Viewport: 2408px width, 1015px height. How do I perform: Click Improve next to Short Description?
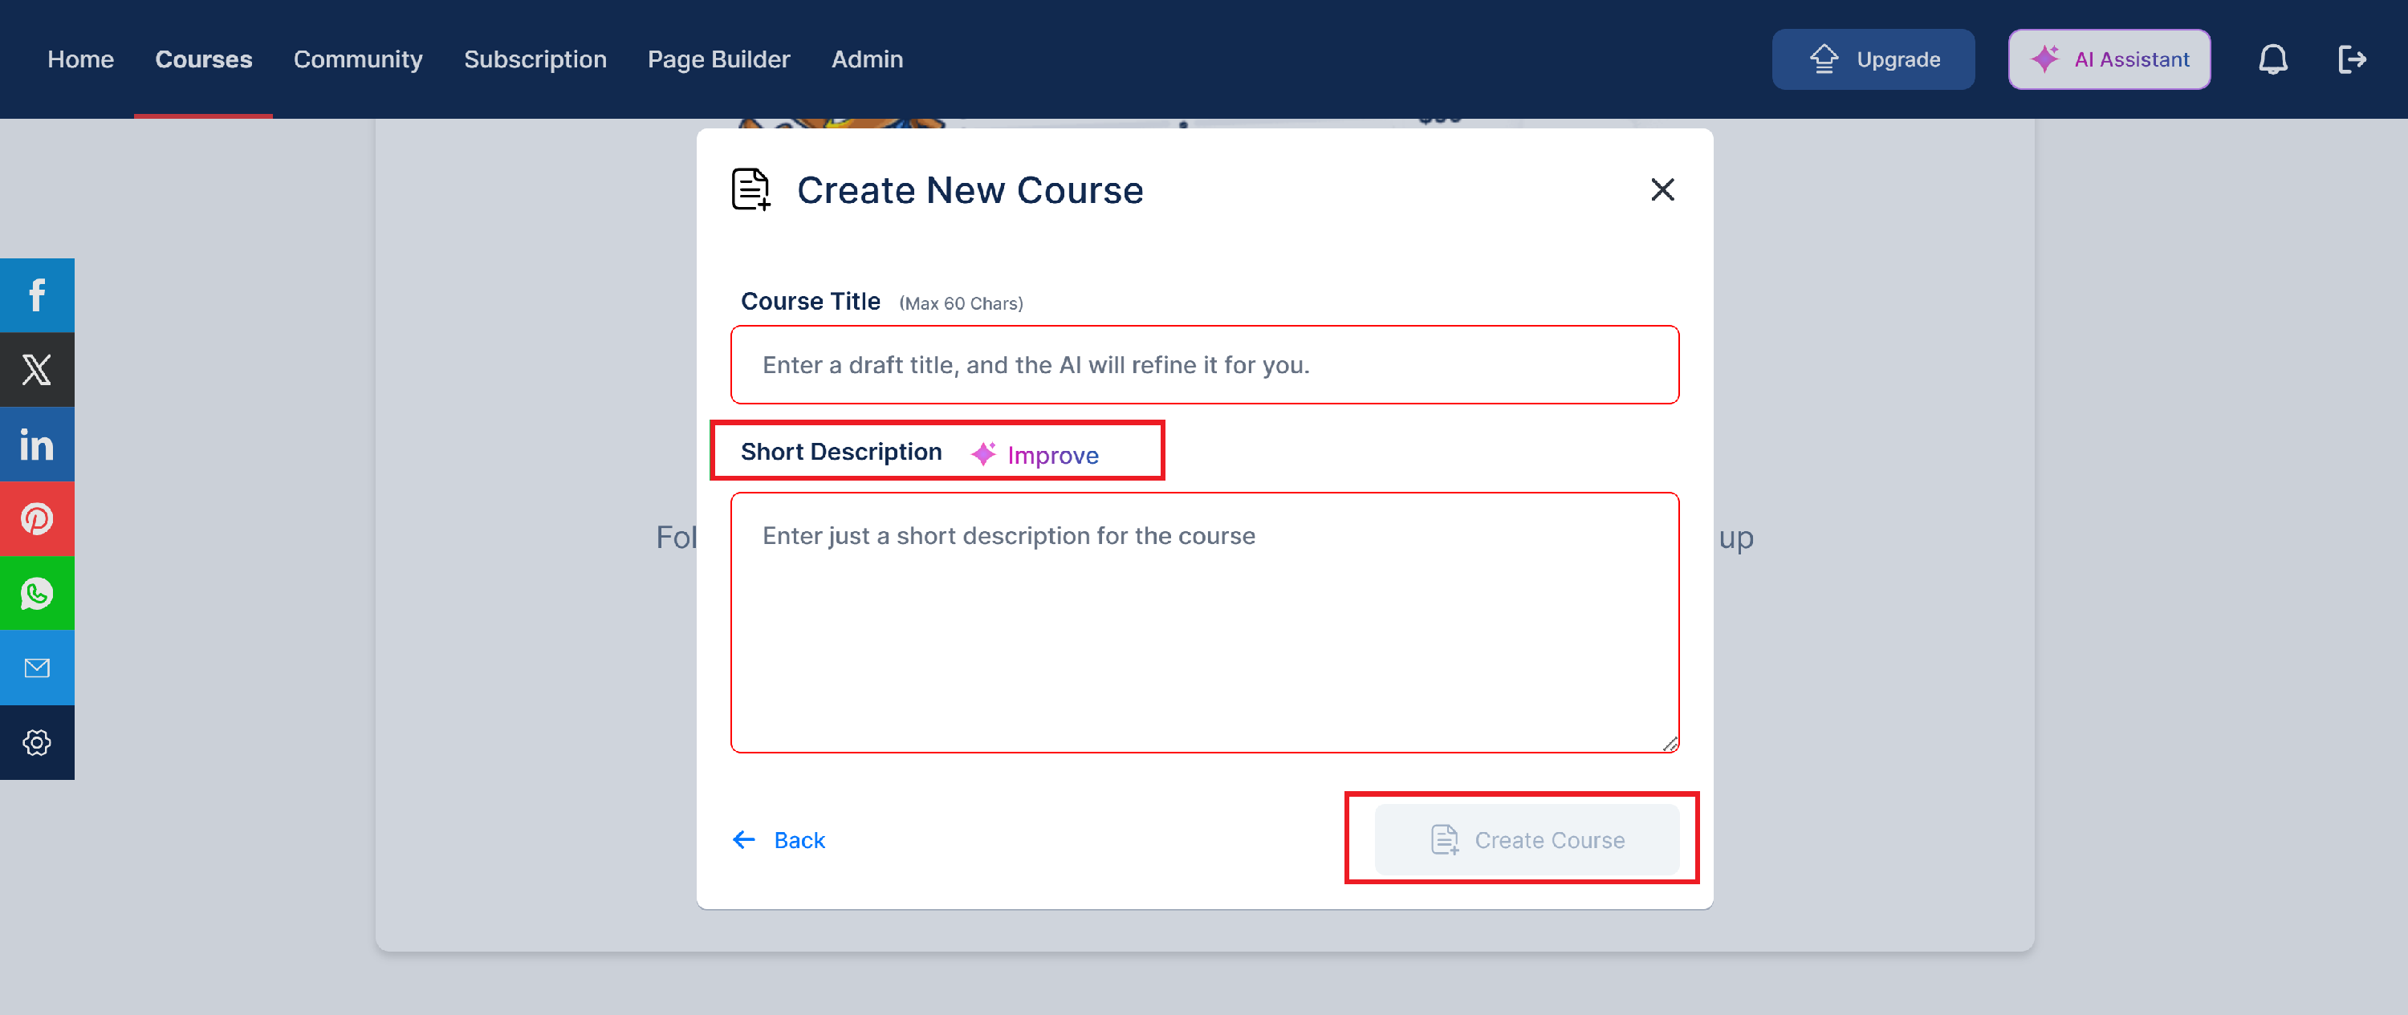(x=1035, y=455)
